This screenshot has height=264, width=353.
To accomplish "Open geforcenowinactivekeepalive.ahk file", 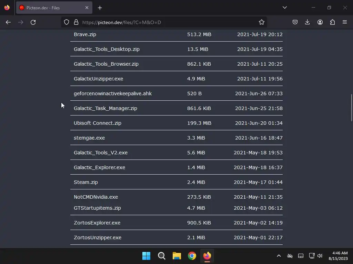I will tap(113, 93).
